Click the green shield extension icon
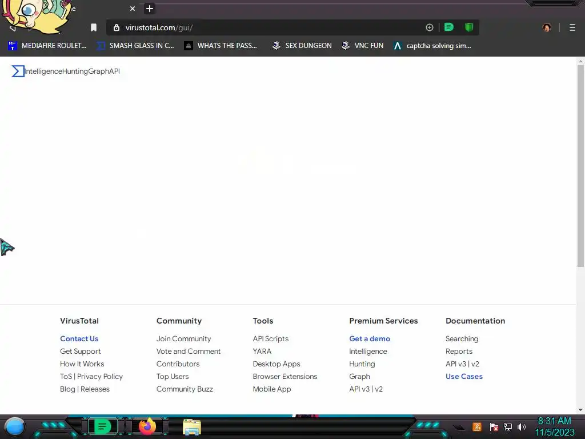This screenshot has width=585, height=439. 469,27
